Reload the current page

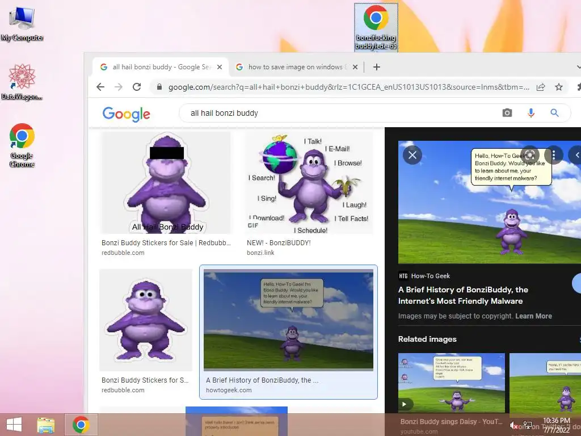pyautogui.click(x=137, y=87)
